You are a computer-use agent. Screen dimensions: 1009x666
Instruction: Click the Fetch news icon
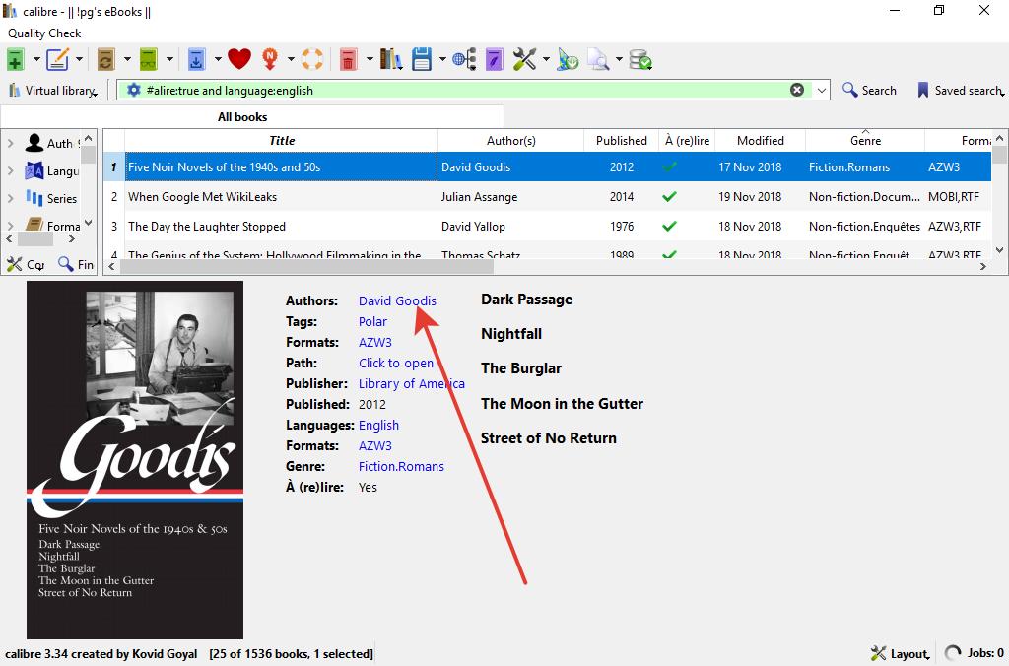coord(270,59)
